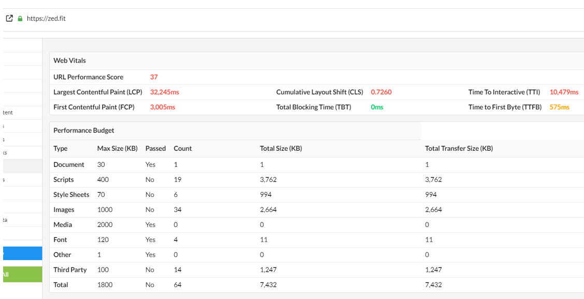Screen dimensions: 584x299
Task: Click the Time to First Byte value 575ms
Action: [x=559, y=107]
